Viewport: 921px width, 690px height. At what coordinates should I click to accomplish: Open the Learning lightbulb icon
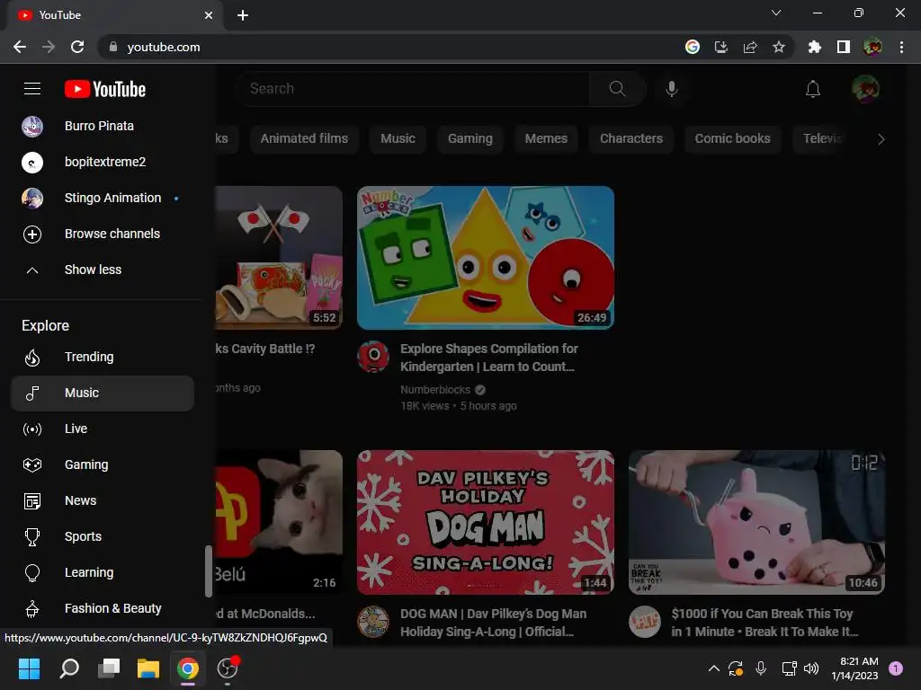(x=32, y=572)
